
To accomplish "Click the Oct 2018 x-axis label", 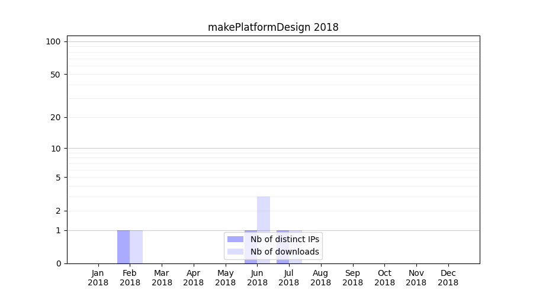I will [x=384, y=278].
